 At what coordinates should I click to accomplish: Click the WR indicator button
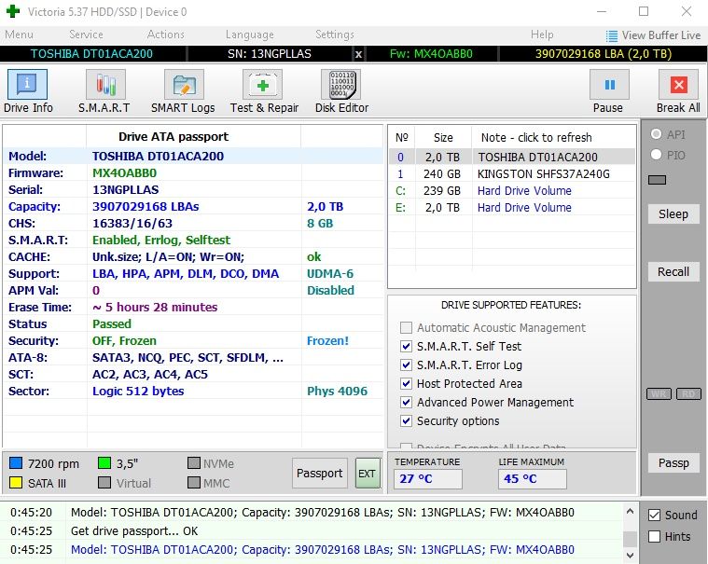pos(659,394)
